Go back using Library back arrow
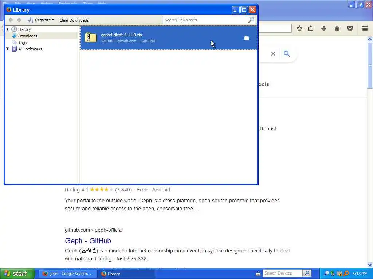This screenshot has height=279, width=373. click(x=11, y=20)
